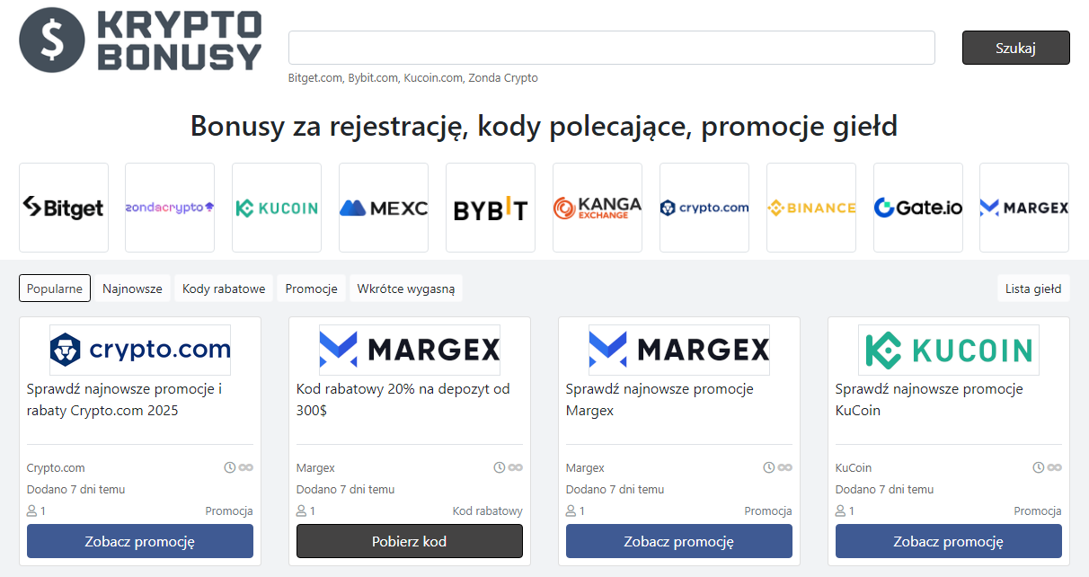Viewport: 1089px width, 577px height.
Task: Open the Lista giełd link
Action: [x=1033, y=288]
